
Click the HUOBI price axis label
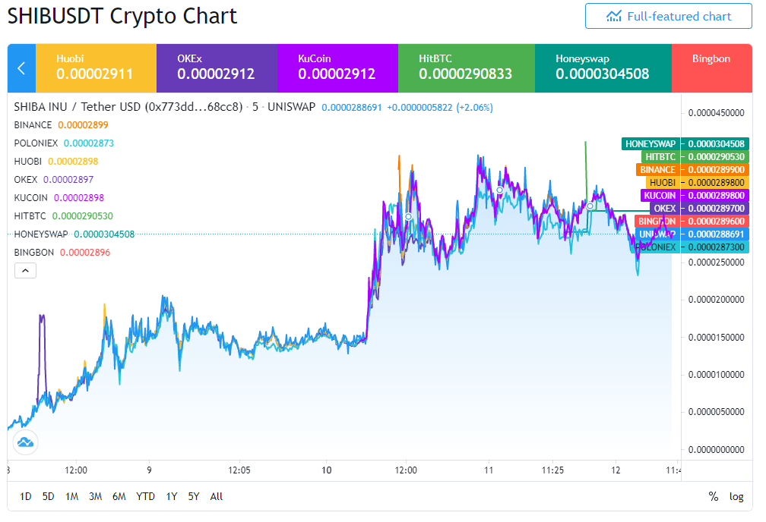click(x=697, y=182)
